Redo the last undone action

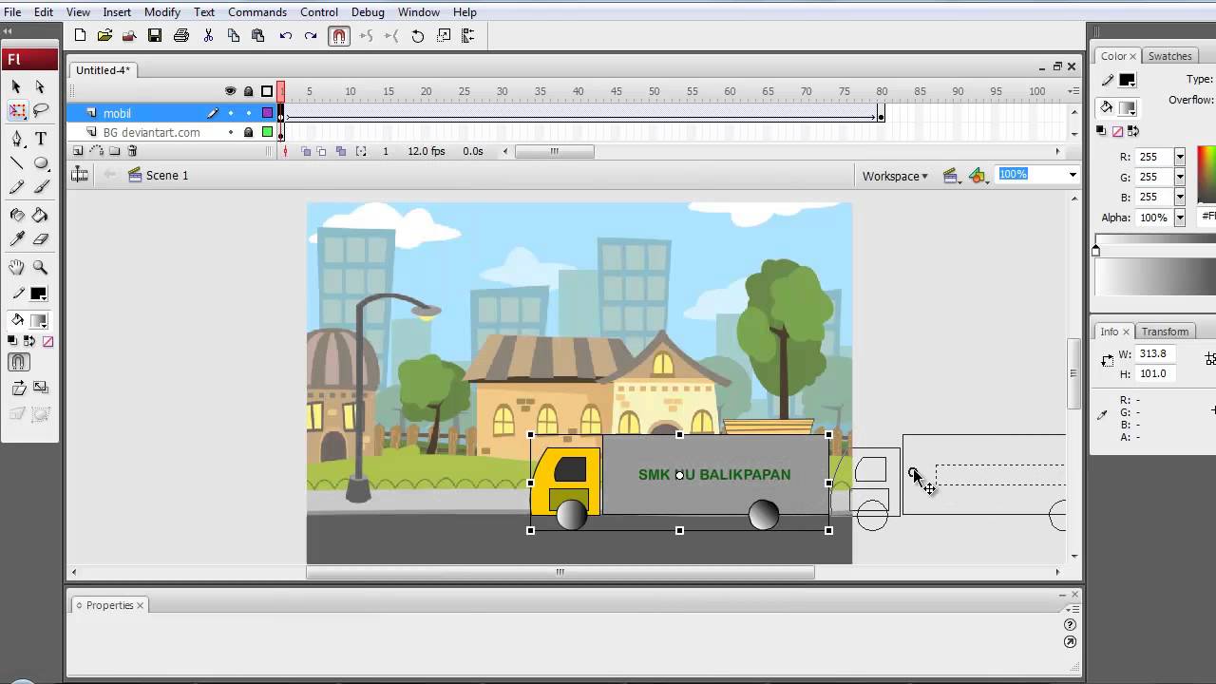pos(310,36)
